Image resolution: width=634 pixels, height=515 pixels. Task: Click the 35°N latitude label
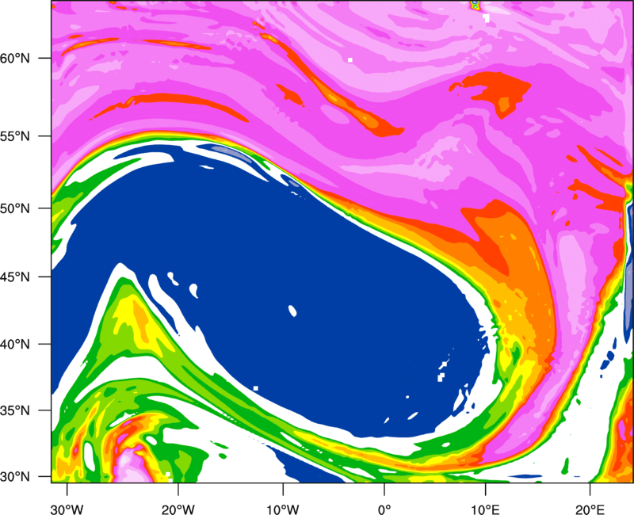coord(15,410)
